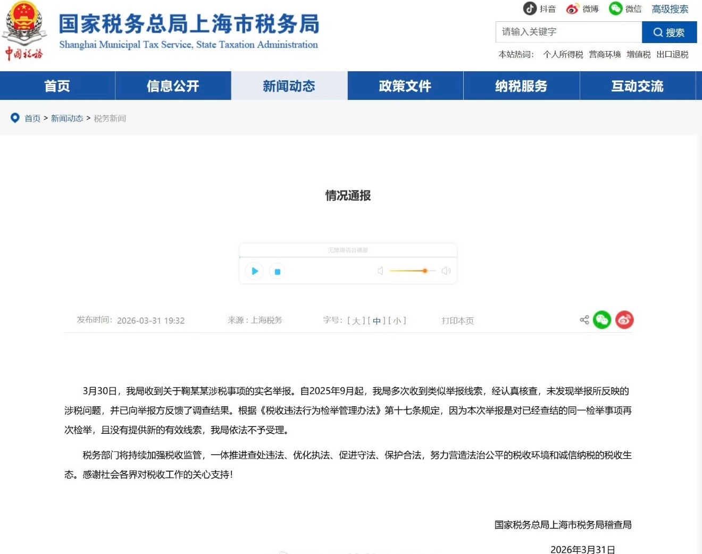Adjust the volume slider on audio player

[424, 271]
